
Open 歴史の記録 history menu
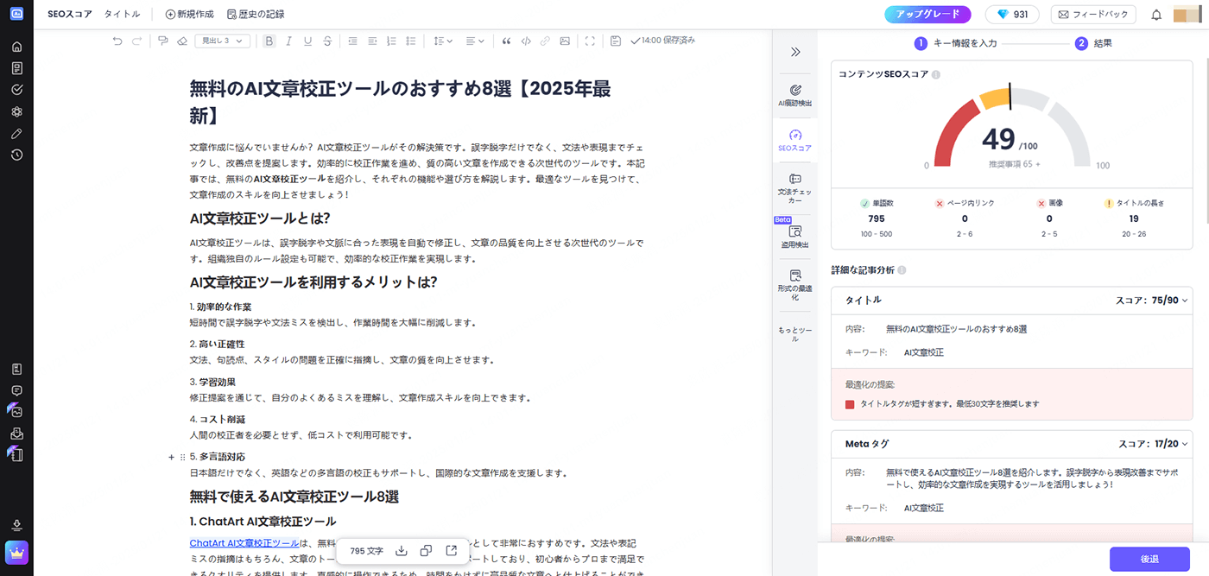click(256, 14)
